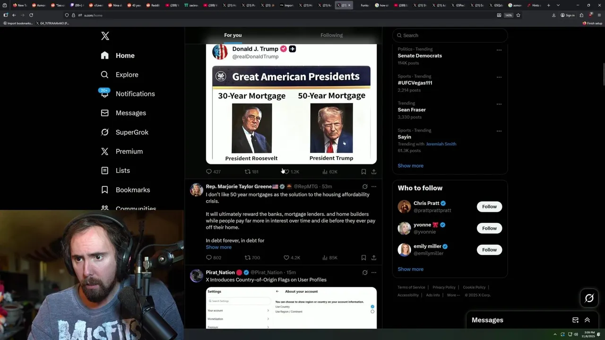Share the Great American Presidents post
This screenshot has height=340, width=605.
[373, 172]
